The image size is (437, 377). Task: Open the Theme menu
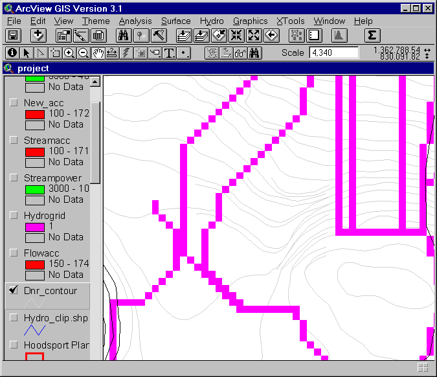click(96, 21)
